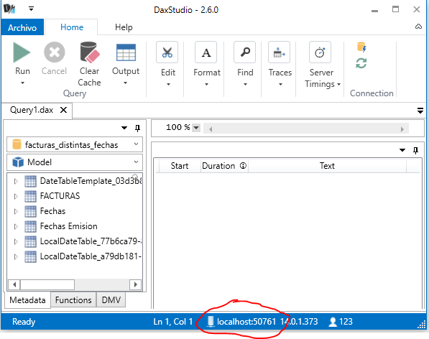
Task: Close the Query1.dax tab
Action: (63, 110)
